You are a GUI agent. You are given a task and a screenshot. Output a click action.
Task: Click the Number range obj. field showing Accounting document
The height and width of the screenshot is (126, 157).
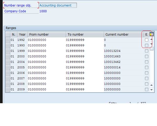click(x=58, y=5)
